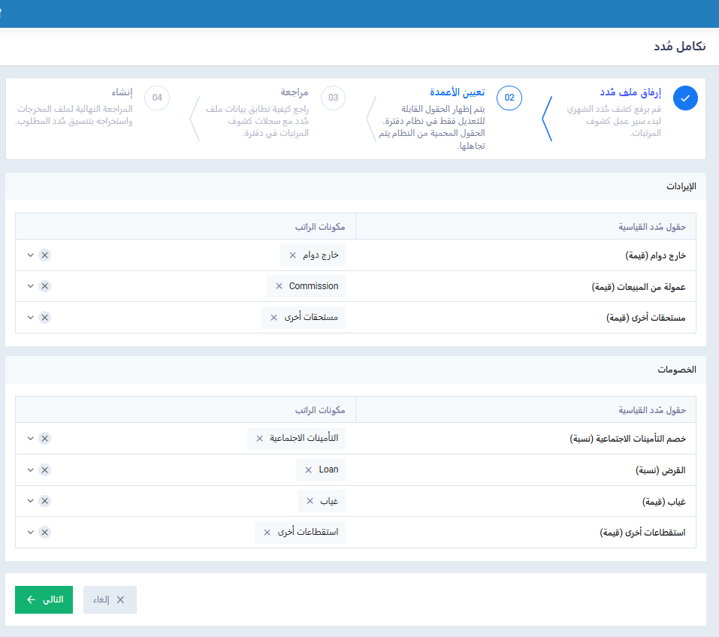Remove the التأمينات الاجتماعية tag via its x
Screen dimensions: 719x637
coord(259,439)
